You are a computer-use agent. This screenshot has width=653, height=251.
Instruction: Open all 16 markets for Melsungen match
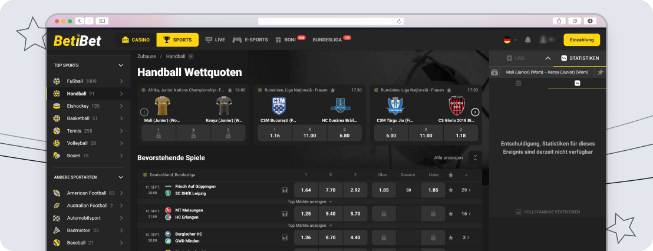click(466, 214)
